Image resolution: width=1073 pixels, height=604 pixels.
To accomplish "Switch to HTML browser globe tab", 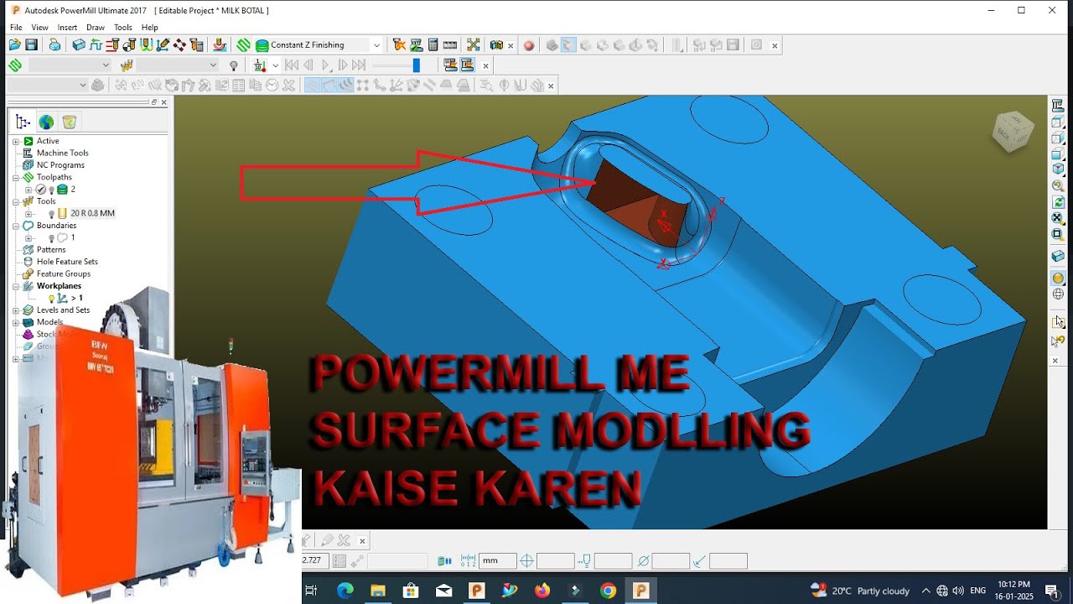I will point(46,122).
